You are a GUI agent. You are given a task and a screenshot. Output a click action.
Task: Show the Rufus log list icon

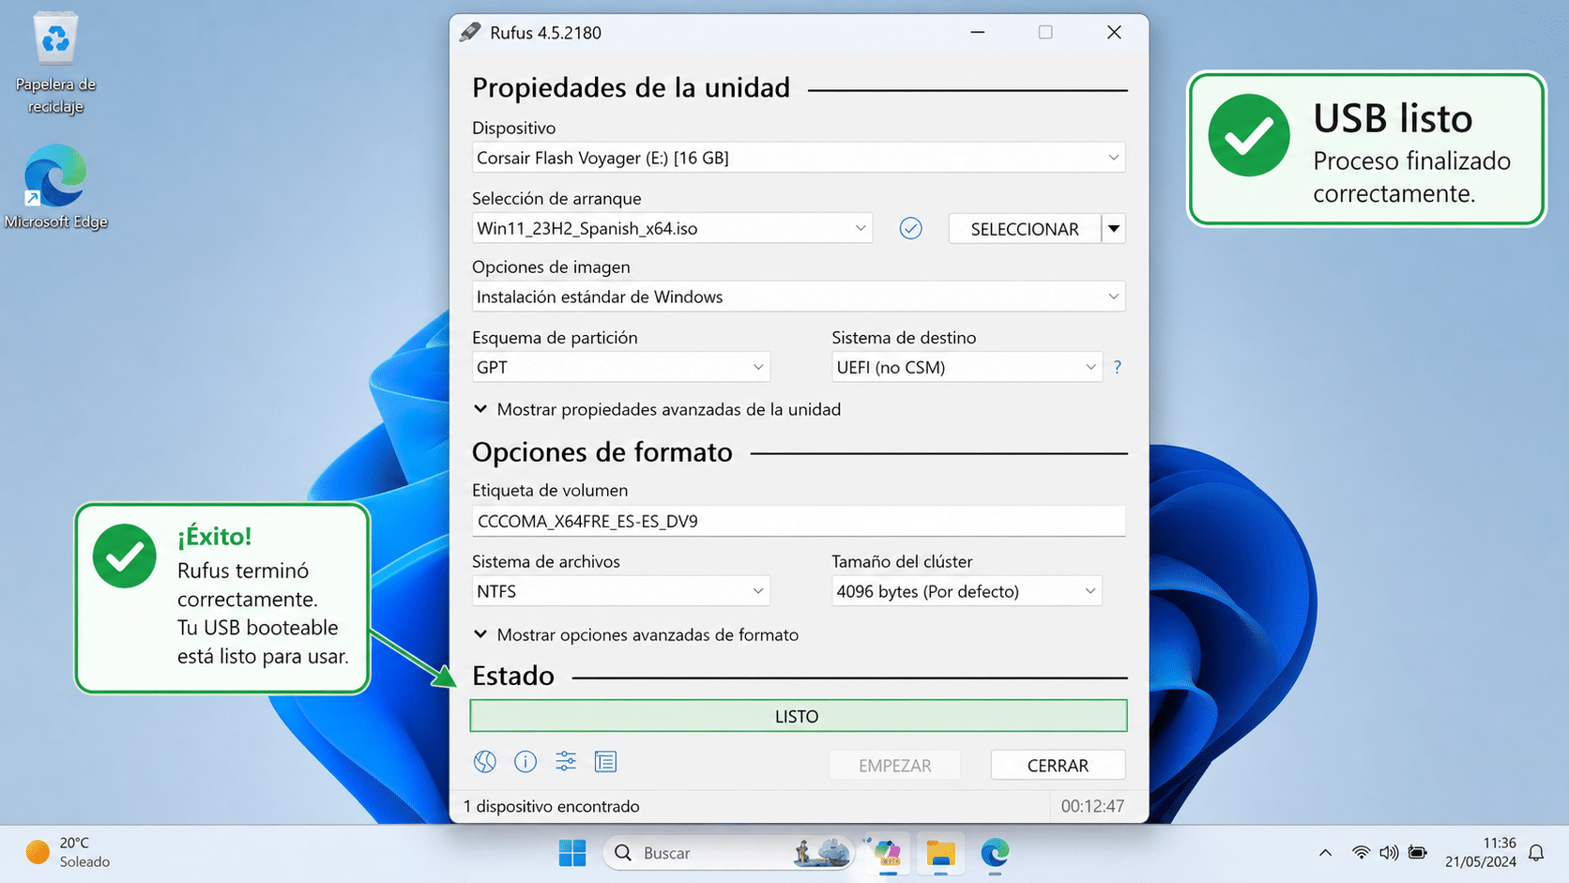(x=606, y=762)
